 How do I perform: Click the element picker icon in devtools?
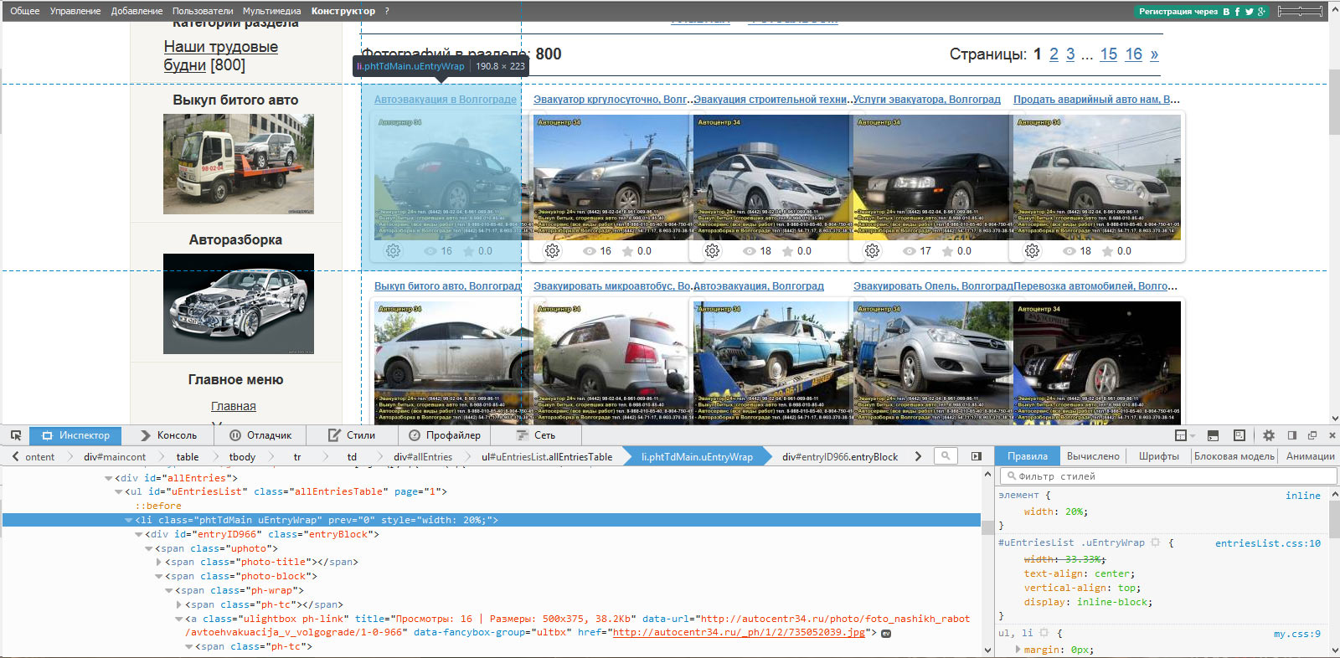16,435
